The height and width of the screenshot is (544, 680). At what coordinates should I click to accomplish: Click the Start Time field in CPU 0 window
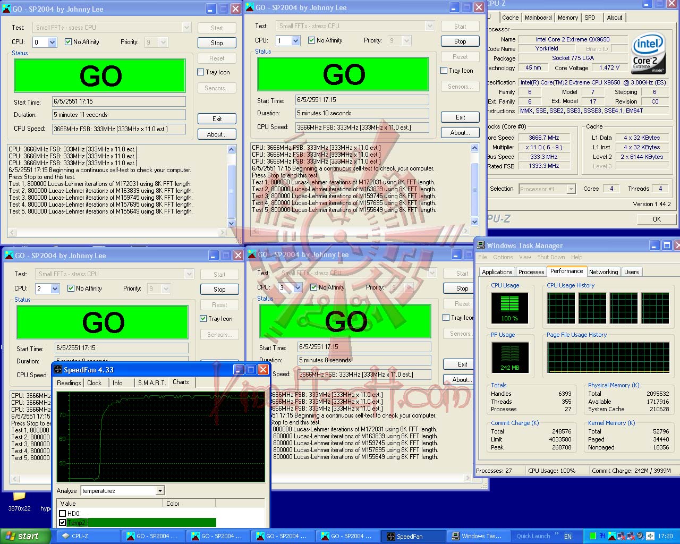[119, 101]
